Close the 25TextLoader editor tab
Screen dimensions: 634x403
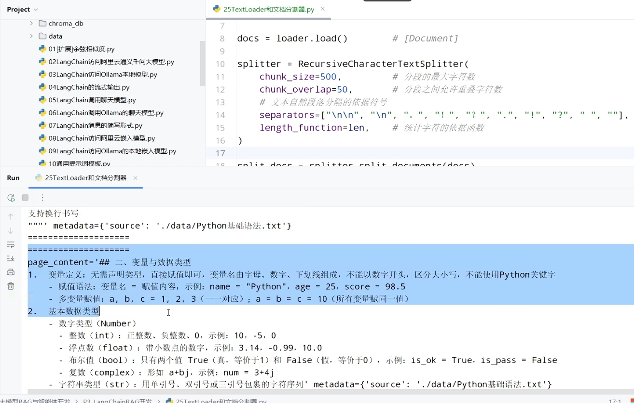323,9
